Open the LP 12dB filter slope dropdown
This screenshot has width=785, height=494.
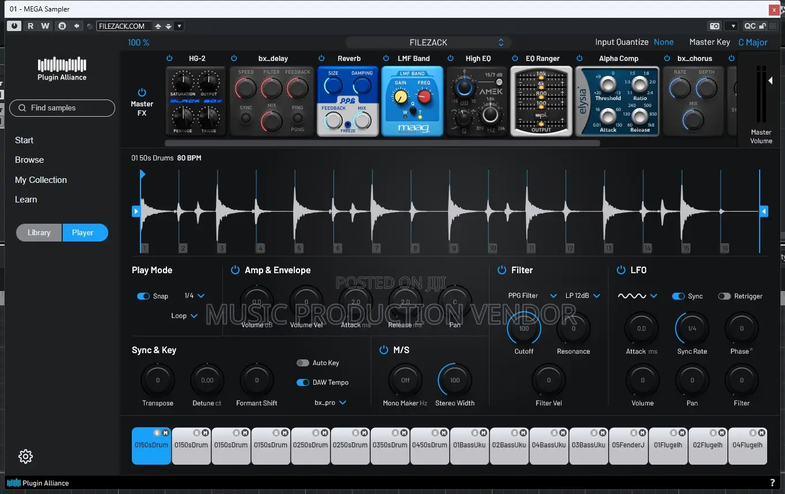(582, 296)
